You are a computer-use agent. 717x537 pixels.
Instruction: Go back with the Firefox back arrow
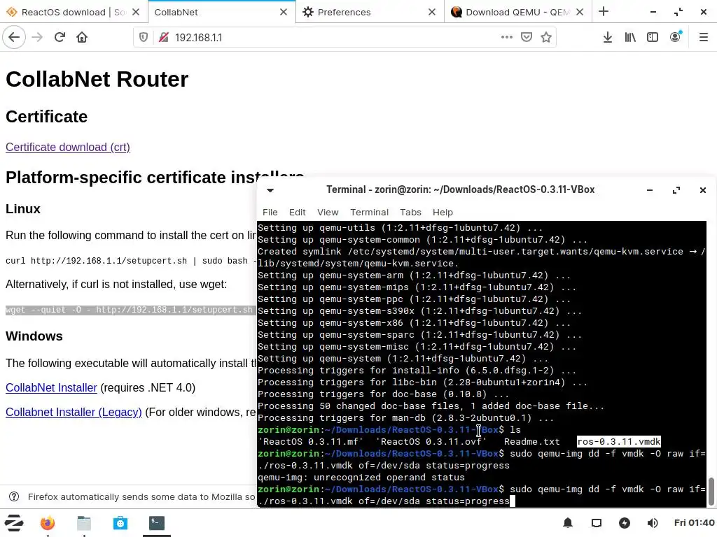click(x=14, y=37)
